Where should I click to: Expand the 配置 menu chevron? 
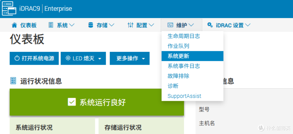151,25
